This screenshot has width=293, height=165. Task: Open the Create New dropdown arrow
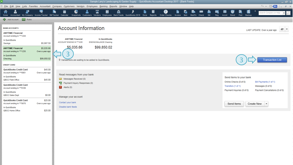click(x=266, y=104)
